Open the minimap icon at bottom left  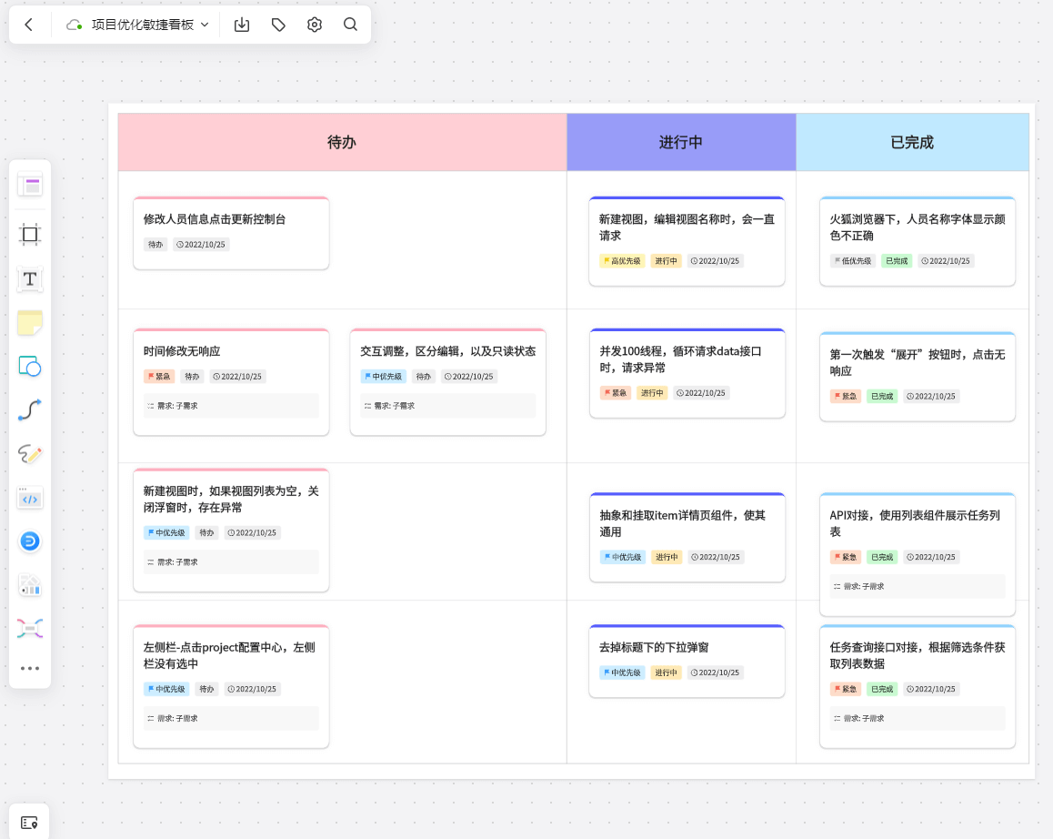tap(29, 823)
